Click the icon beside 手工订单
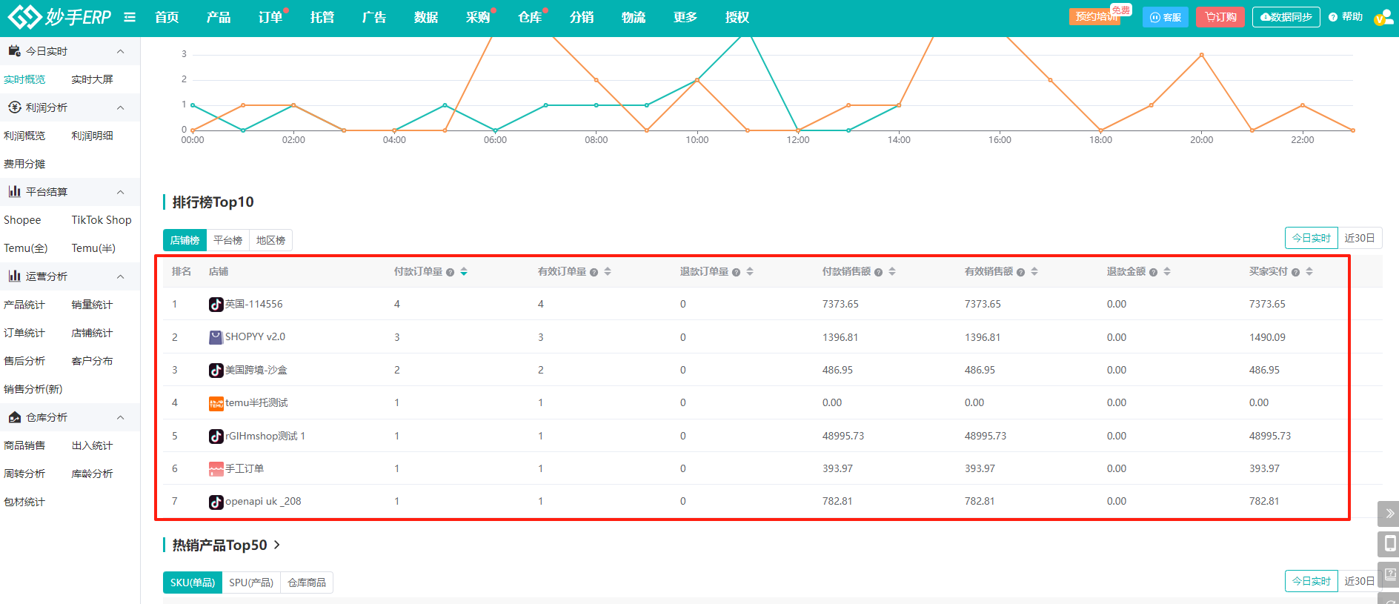The image size is (1399, 604). point(216,468)
